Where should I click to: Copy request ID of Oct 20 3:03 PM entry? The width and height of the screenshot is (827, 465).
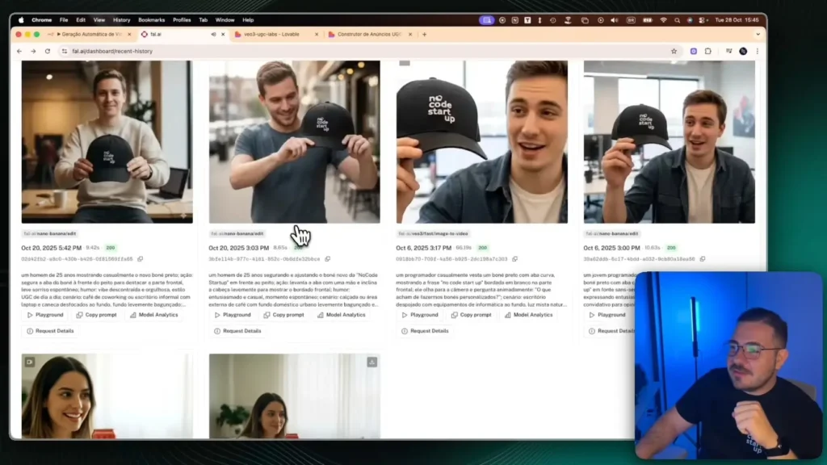(328, 259)
